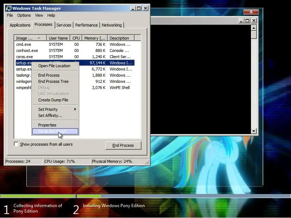Viewport: 291px width, 218px height.
Task: Click the console window scrollbar thumb
Action: coord(254,35)
